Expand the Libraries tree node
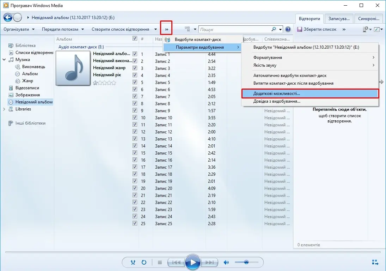 [4, 109]
